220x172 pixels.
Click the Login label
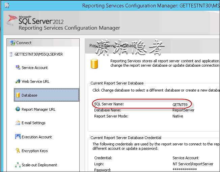(99, 164)
